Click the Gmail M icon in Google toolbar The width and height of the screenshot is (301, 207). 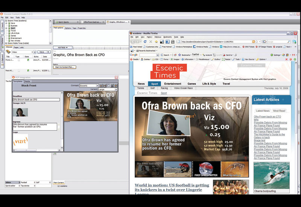[293, 55]
